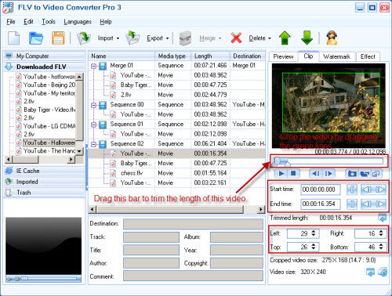392x296 pixels.
Task: Switch to the Watermark tab
Action: [336, 56]
